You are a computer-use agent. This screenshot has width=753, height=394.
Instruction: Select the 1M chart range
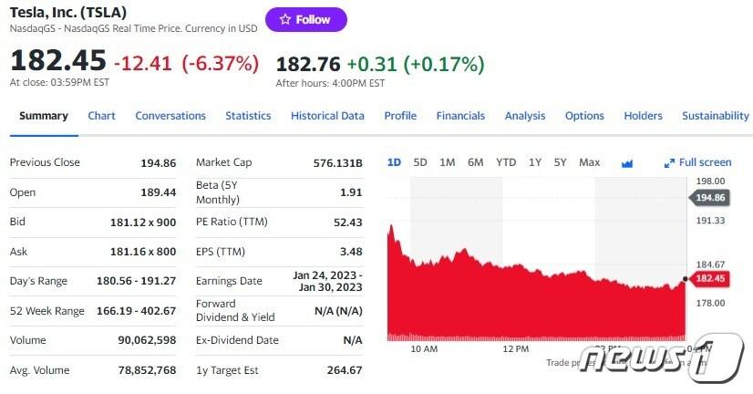(x=448, y=162)
